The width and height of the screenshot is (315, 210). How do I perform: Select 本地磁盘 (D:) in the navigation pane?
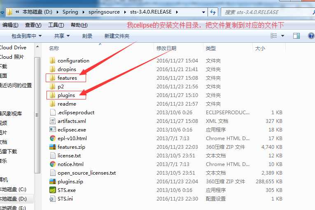point(13,198)
